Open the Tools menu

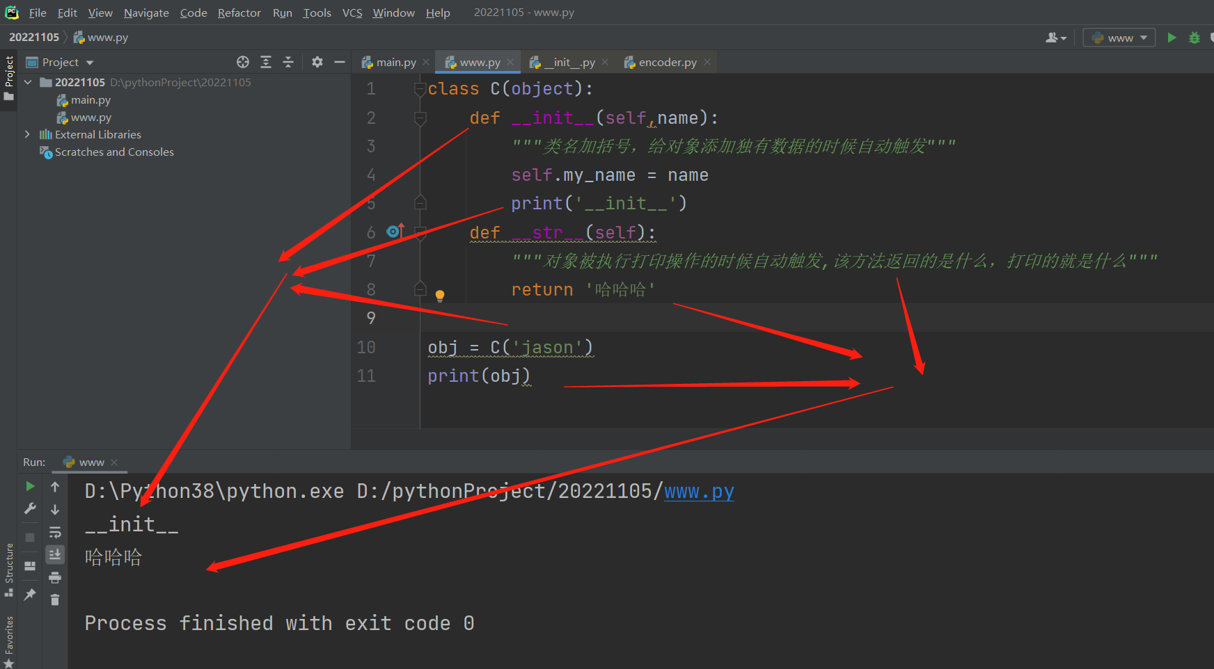coord(317,13)
